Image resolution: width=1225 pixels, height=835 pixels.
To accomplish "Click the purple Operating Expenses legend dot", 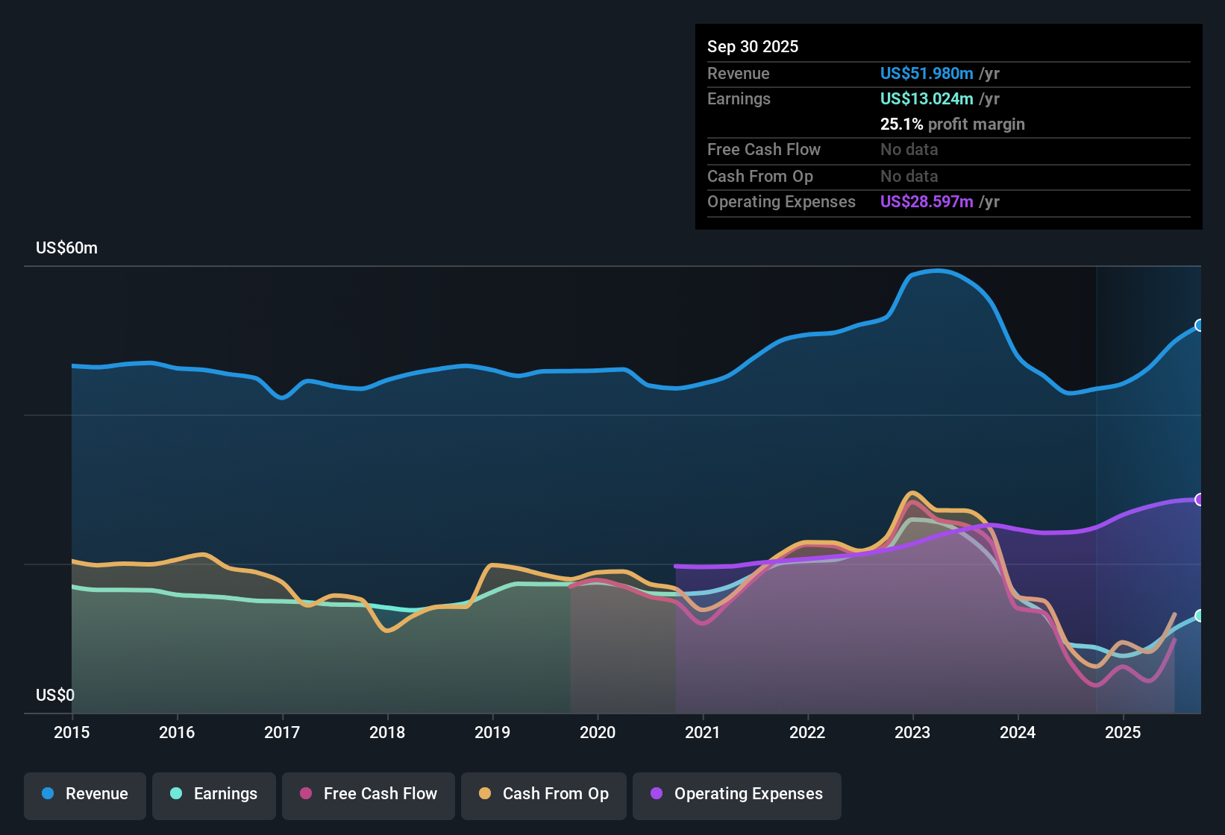I will (x=657, y=793).
